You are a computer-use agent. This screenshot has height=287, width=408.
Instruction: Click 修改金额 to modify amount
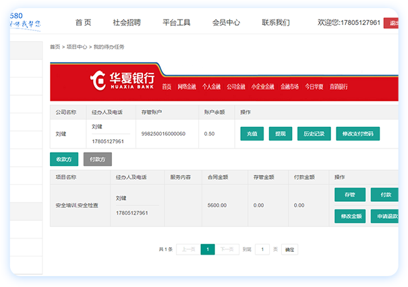[x=349, y=216]
